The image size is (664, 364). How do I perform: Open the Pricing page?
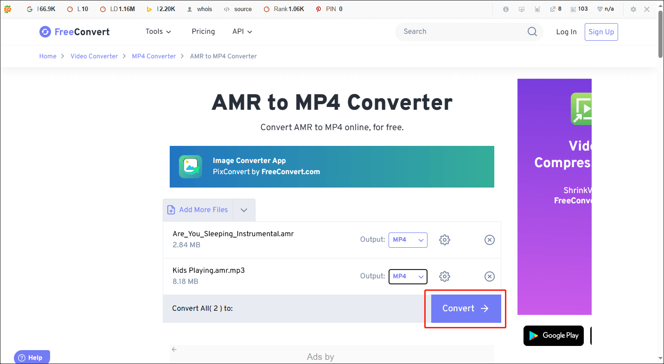coord(203,31)
